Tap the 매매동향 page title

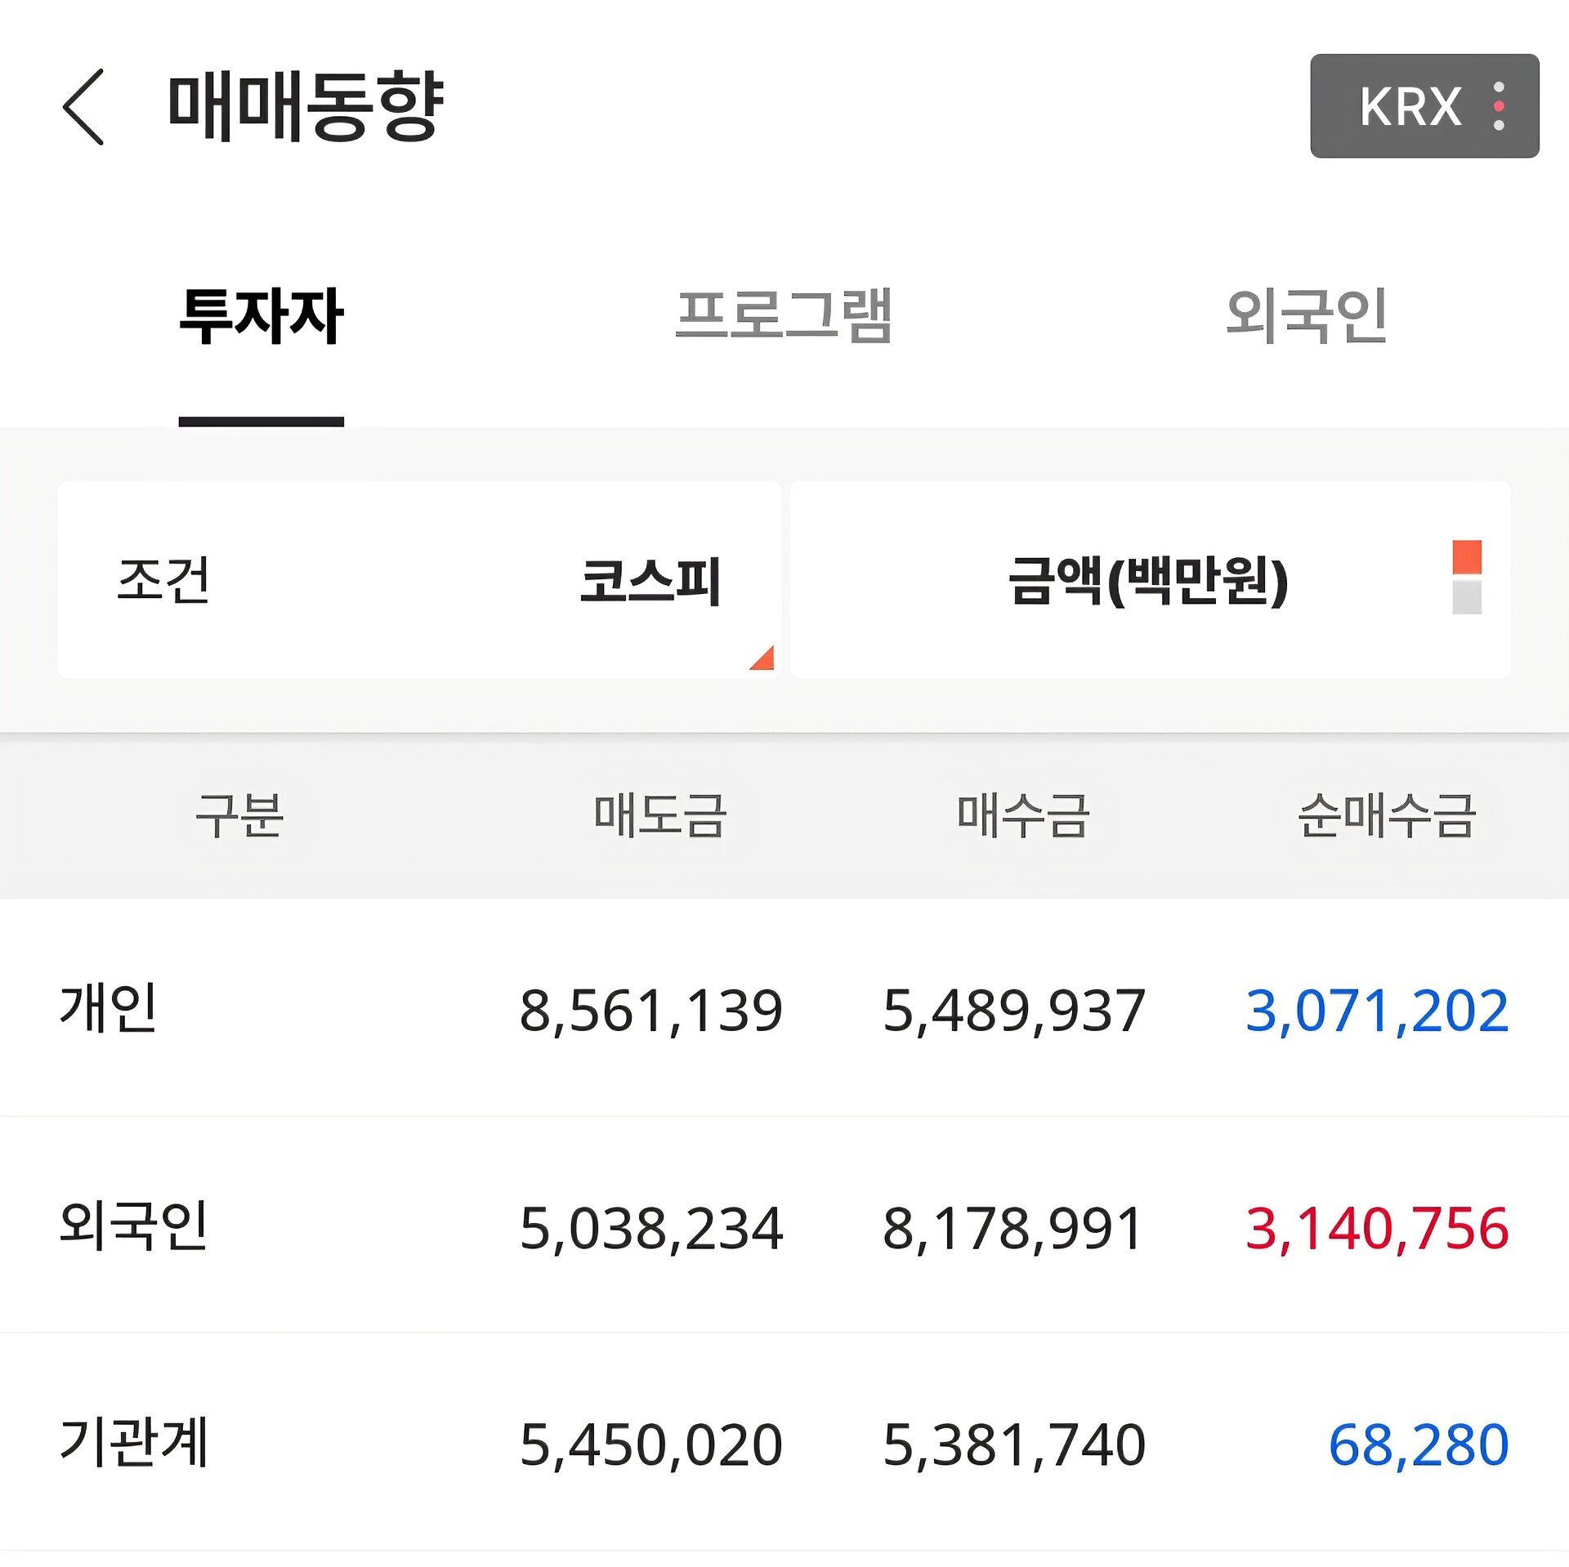(x=305, y=107)
